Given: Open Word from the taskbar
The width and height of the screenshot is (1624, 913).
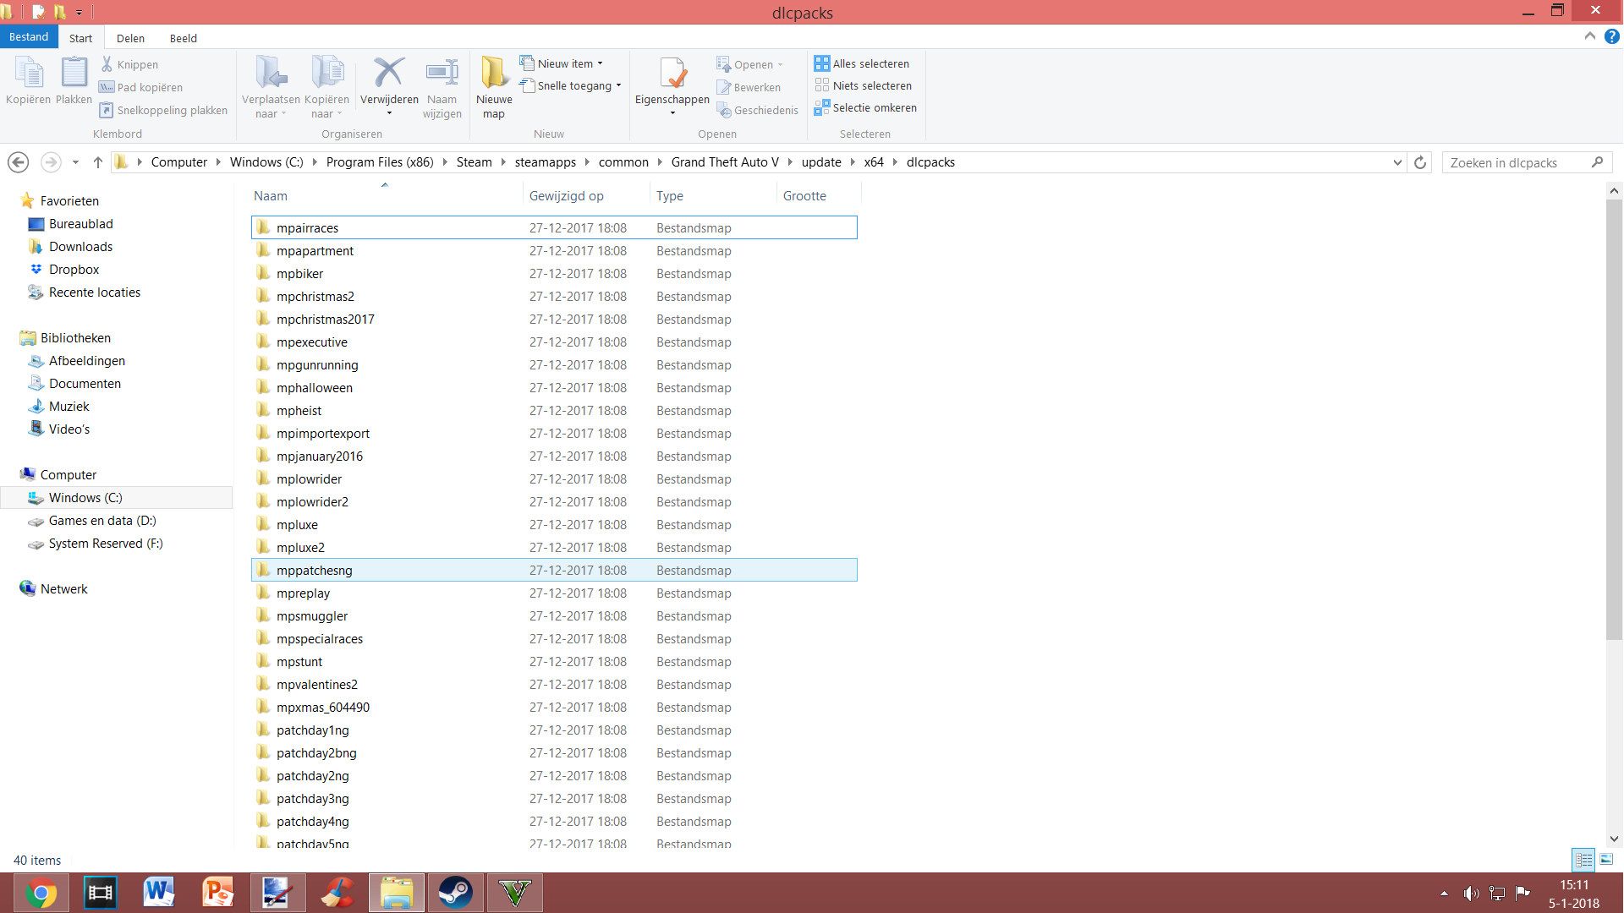Looking at the screenshot, I should (x=159, y=893).
